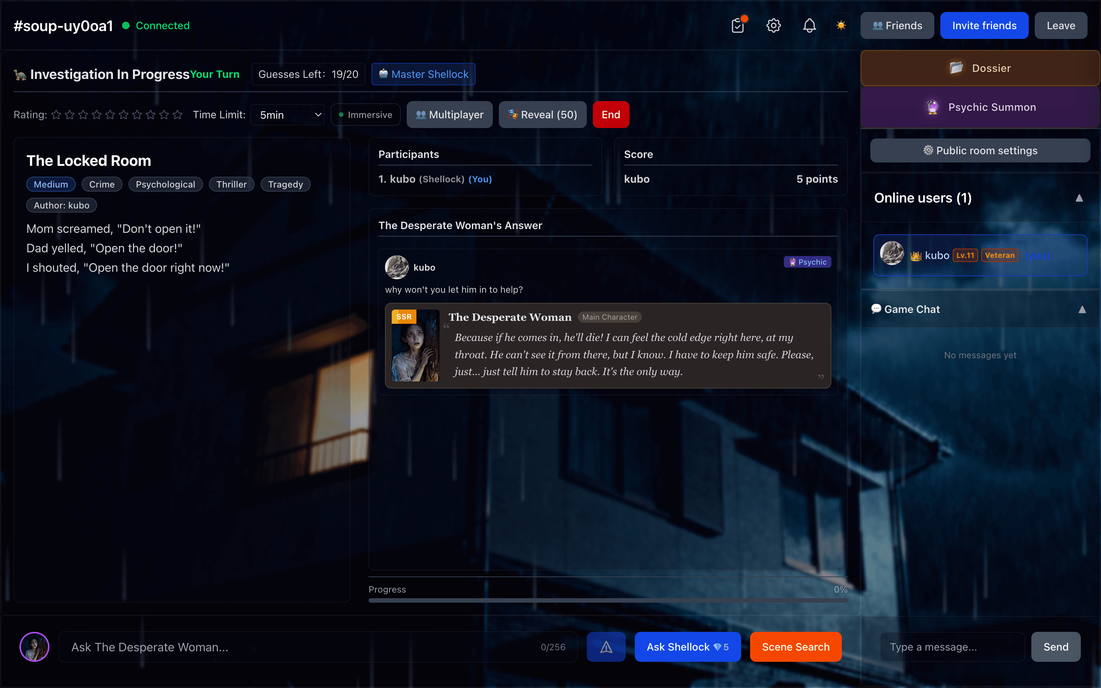Image resolution: width=1101 pixels, height=688 pixels.
Task: Open the Time Limit 5min dropdown
Action: click(288, 115)
